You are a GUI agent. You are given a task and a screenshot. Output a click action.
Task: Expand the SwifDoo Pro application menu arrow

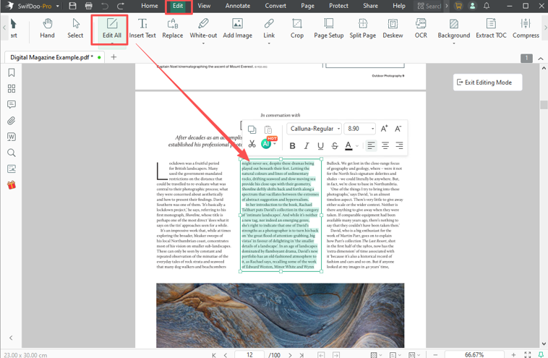coord(58,7)
